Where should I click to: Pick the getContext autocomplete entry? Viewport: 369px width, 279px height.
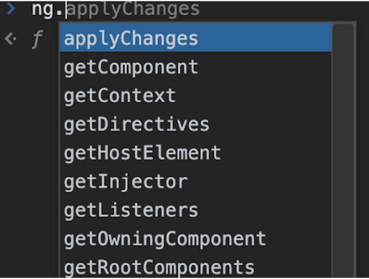[x=196, y=96]
